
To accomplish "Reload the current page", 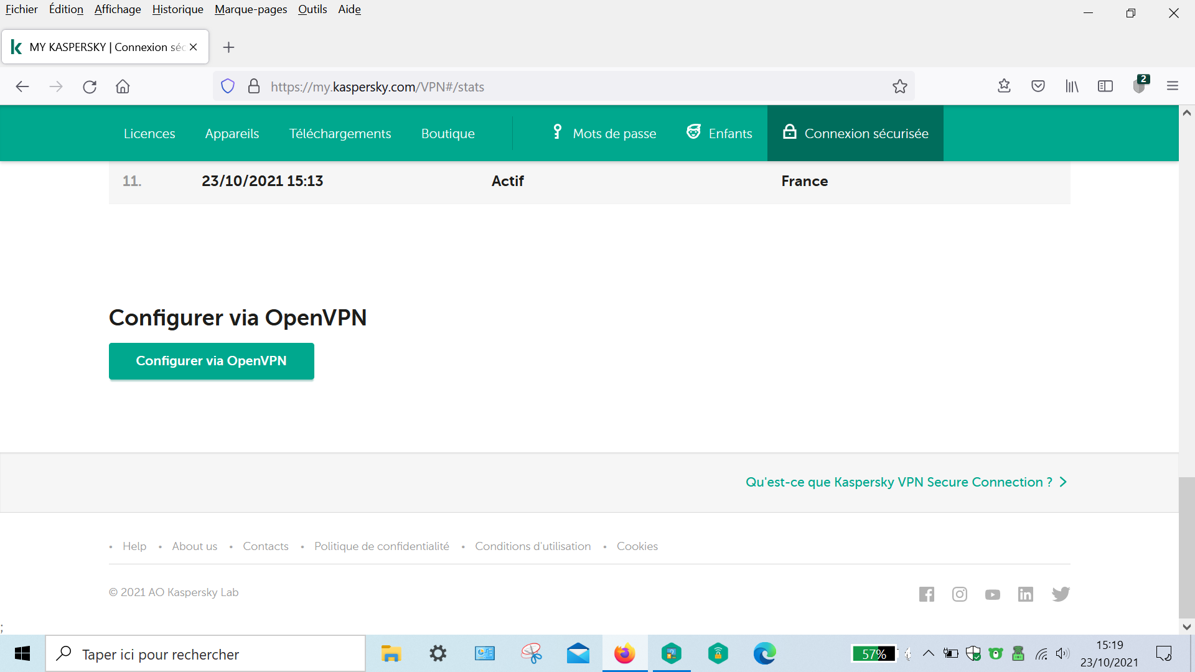I will 90,86.
